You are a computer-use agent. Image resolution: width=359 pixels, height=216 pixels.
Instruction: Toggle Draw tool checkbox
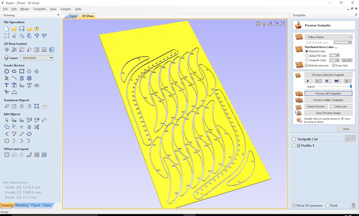pos(334,65)
